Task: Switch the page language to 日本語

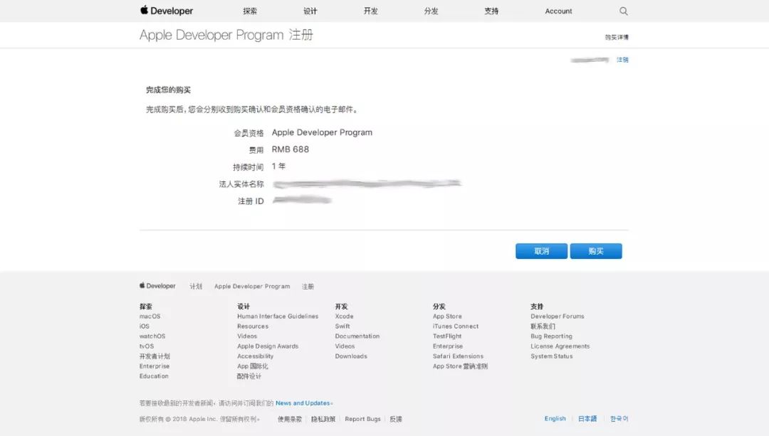Action: (x=587, y=418)
